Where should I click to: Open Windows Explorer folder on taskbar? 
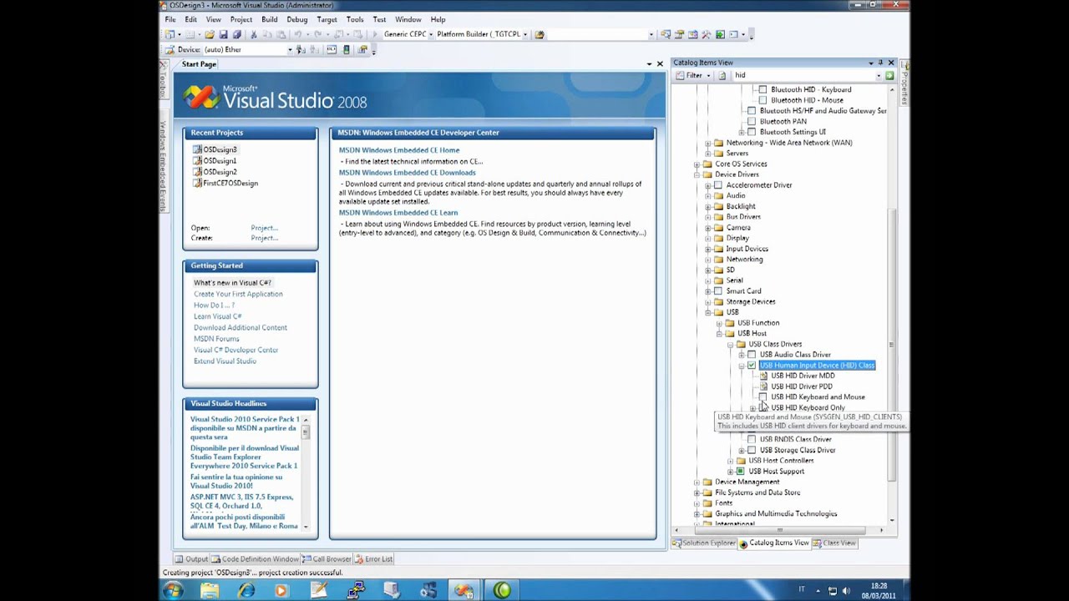(210, 590)
